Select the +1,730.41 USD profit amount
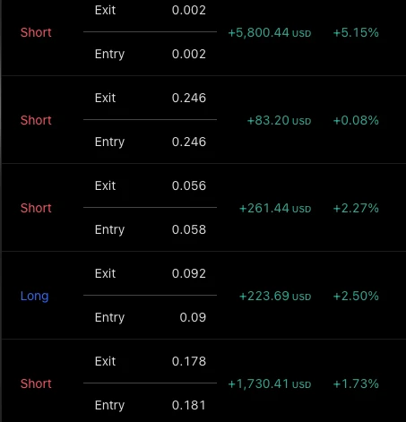The height and width of the screenshot is (422, 406). pos(270,383)
